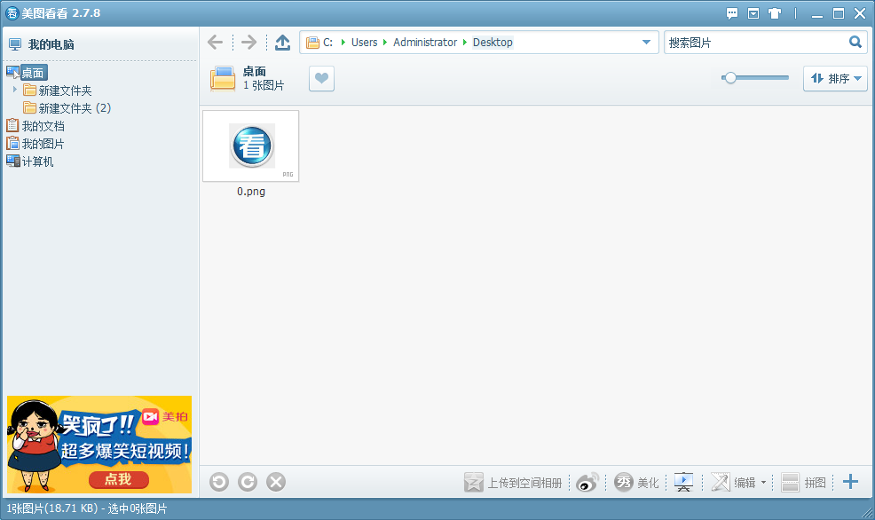
Task: Click the status bar image count text
Action: click(x=86, y=508)
